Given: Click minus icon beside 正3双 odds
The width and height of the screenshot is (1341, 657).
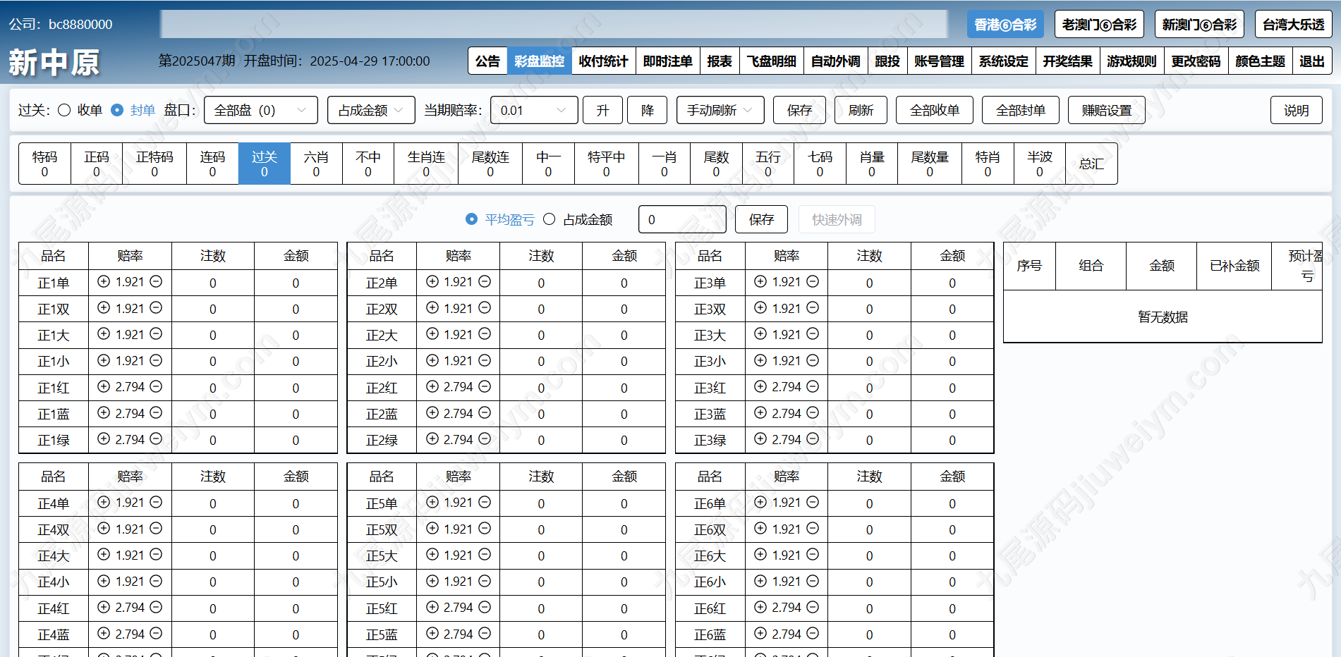Looking at the screenshot, I should pyautogui.click(x=813, y=307).
